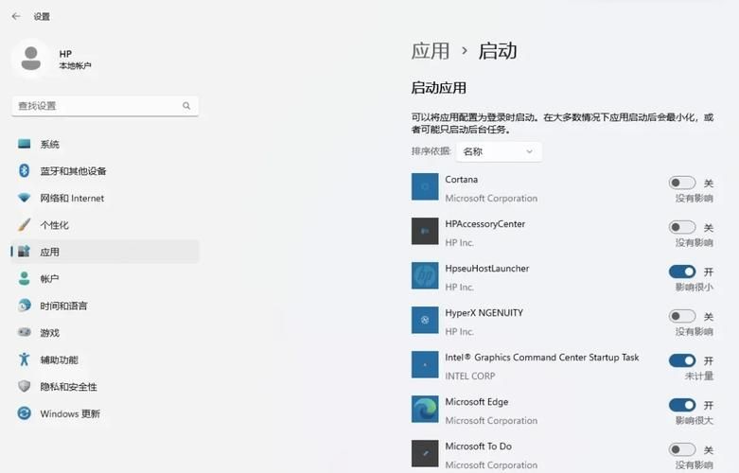Click the HP user avatar icon
739x473 pixels.
point(30,59)
